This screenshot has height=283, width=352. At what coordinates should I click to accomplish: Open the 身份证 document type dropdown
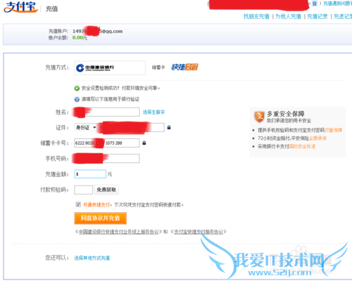86,128
